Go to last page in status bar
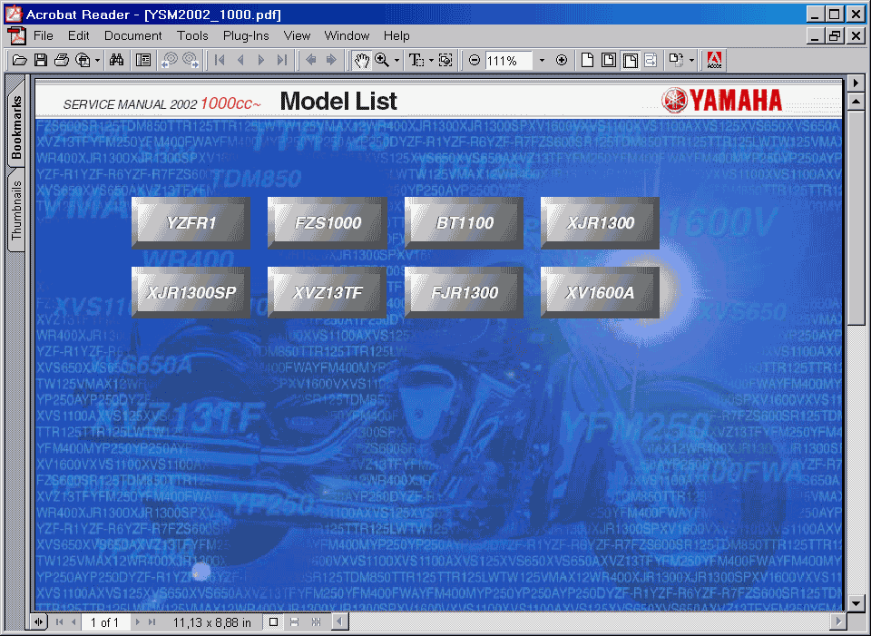Viewport: 871px width, 636px height. (152, 622)
